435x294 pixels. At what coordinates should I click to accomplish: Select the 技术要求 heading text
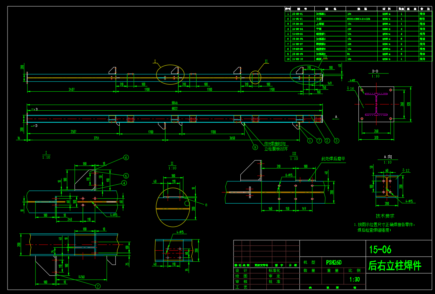385,216
